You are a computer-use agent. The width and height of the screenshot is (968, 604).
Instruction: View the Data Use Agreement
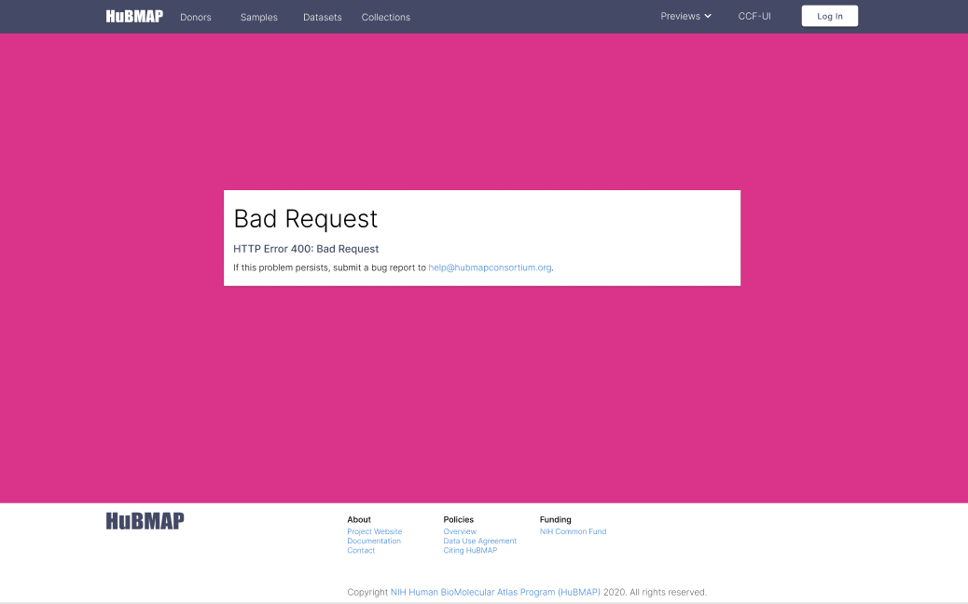pyautogui.click(x=479, y=541)
